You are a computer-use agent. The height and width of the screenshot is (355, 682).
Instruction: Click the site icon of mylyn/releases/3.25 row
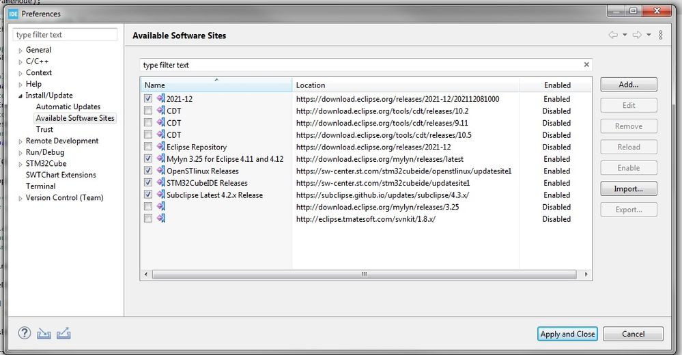point(161,206)
